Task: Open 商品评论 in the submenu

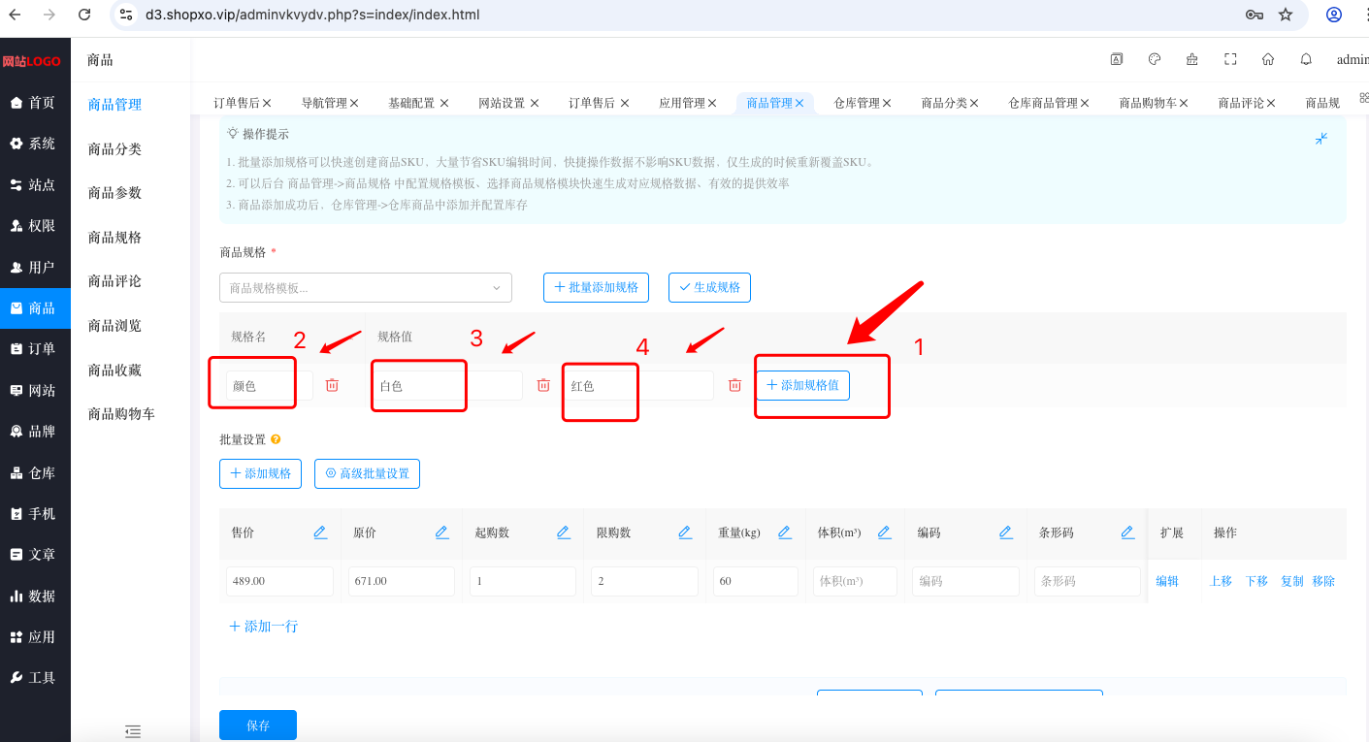Action: coord(114,281)
